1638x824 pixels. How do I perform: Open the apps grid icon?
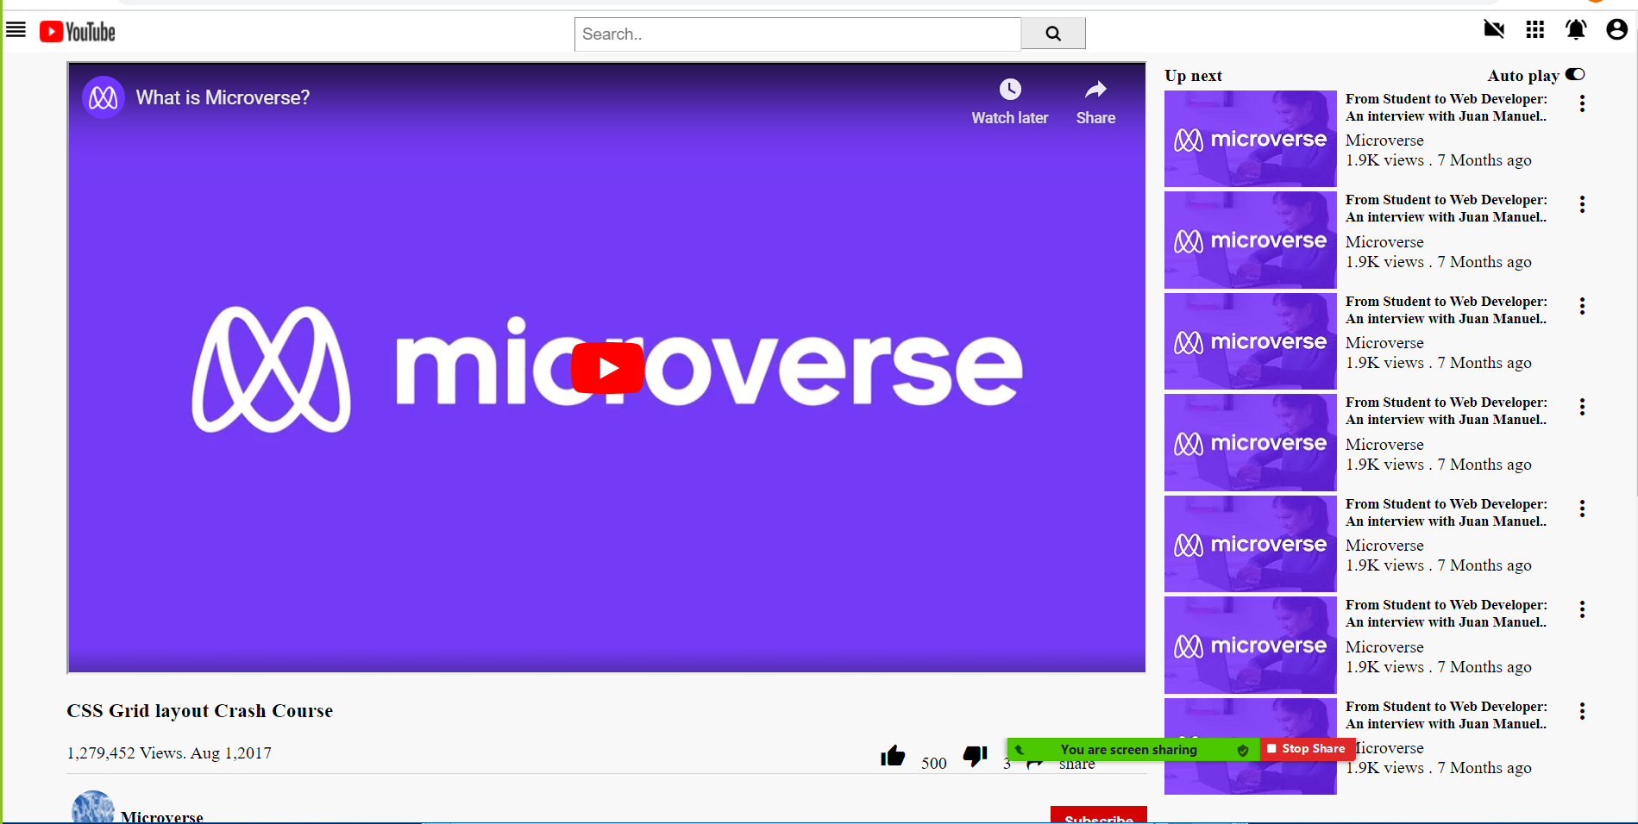click(1535, 29)
